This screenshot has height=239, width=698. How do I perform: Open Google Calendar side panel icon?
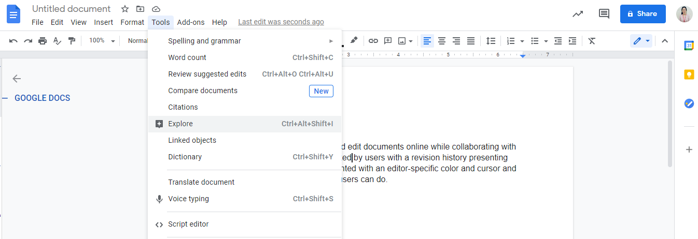(689, 46)
